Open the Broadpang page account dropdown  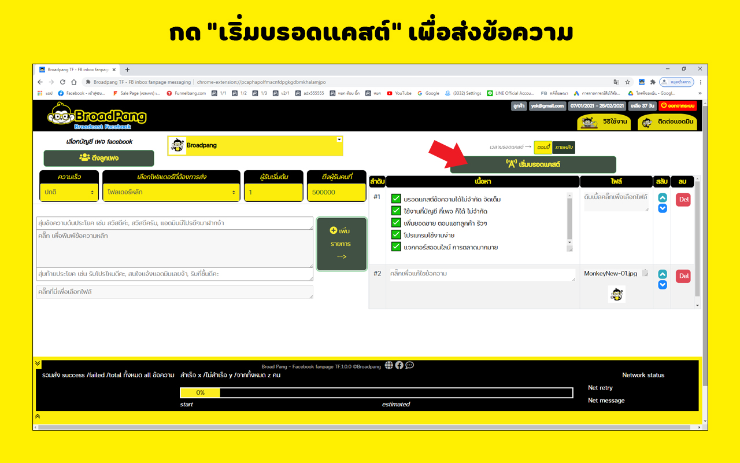pyautogui.click(x=255, y=146)
